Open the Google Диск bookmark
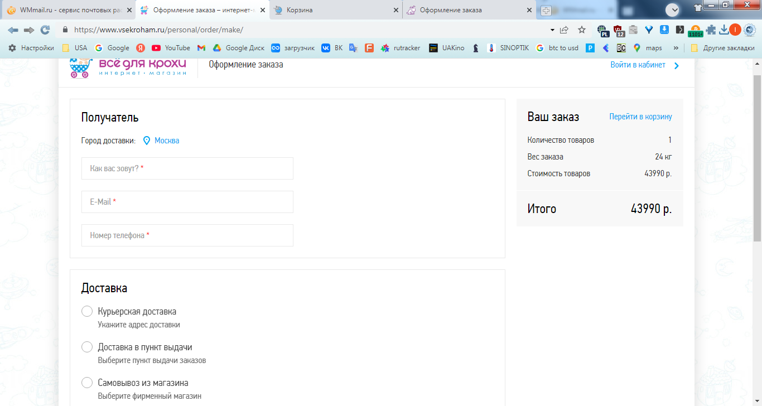Image resolution: width=762 pixels, height=406 pixels. click(238, 48)
